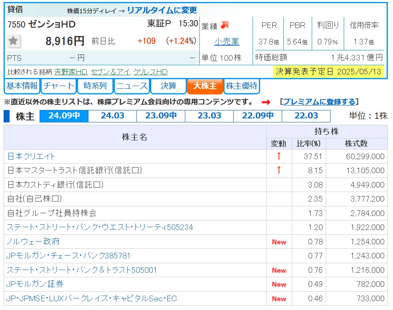Select the 24.03 period tab
Image resolution: width=393 pixels, height=310 pixels.
click(x=112, y=116)
